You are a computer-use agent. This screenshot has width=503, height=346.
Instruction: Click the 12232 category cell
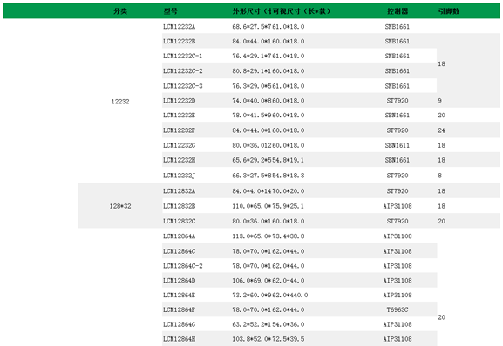tap(120, 102)
